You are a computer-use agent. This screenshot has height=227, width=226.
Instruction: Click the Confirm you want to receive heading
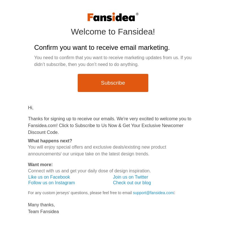(102, 48)
